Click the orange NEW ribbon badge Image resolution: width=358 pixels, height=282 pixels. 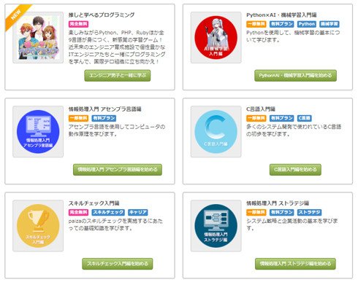17,15
